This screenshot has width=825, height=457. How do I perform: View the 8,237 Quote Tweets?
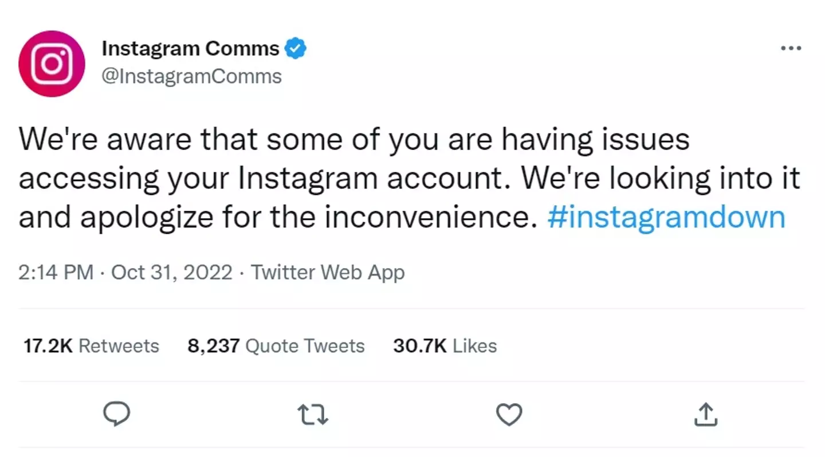click(x=276, y=346)
